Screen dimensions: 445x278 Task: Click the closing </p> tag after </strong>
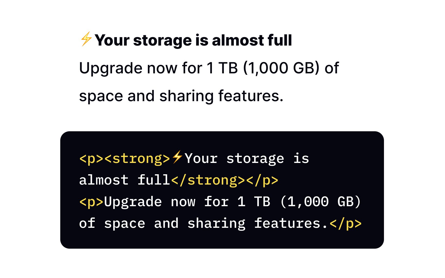pyautogui.click(x=262, y=180)
